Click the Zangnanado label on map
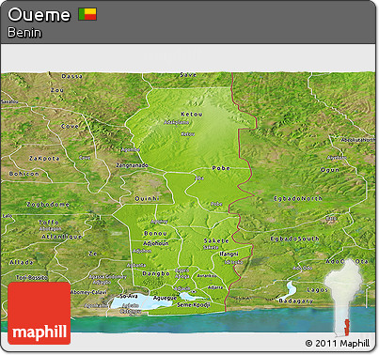 pyautogui.click(x=132, y=165)
